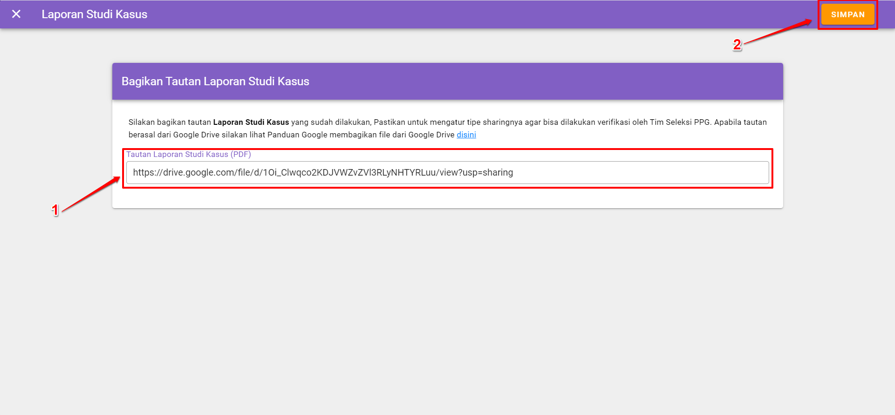The height and width of the screenshot is (415, 895).
Task: Close the Laporan Studi Kasus dialog
Action: [x=16, y=14]
